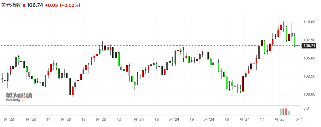This screenshot has width=321, height=127.
Task: Select the 12 date label on time axis
Action: pyautogui.click(x=119, y=119)
